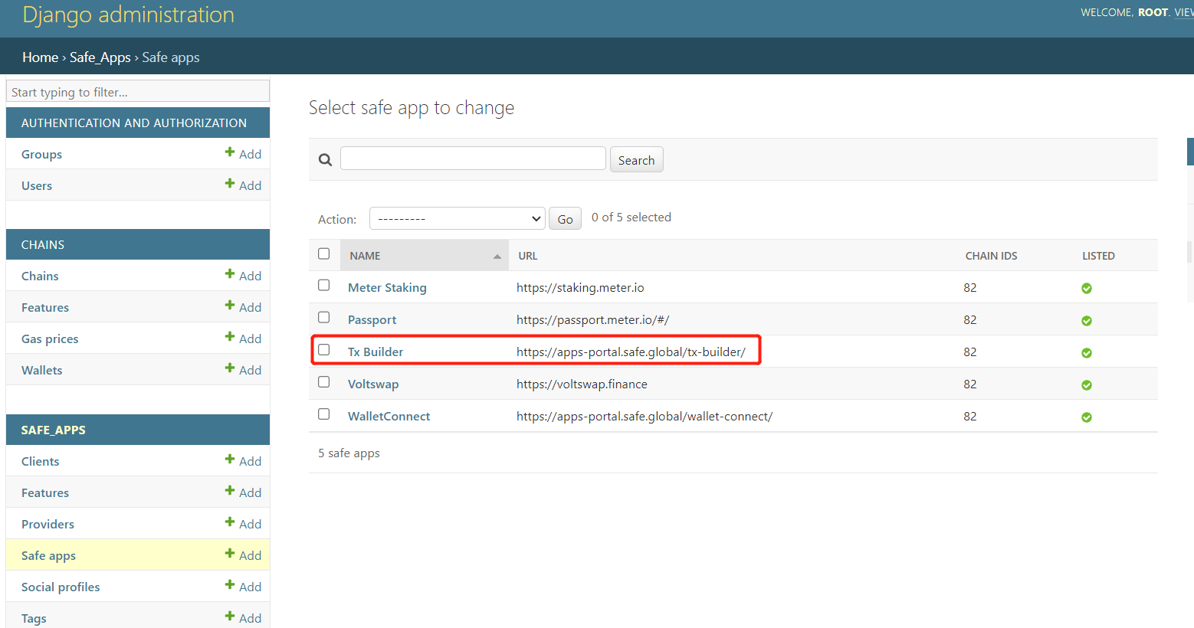1194x628 pixels.
Task: Open Providers in the sidebar
Action: pyautogui.click(x=48, y=524)
